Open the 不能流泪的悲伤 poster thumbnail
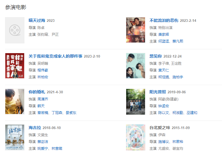 tap(136, 30)
